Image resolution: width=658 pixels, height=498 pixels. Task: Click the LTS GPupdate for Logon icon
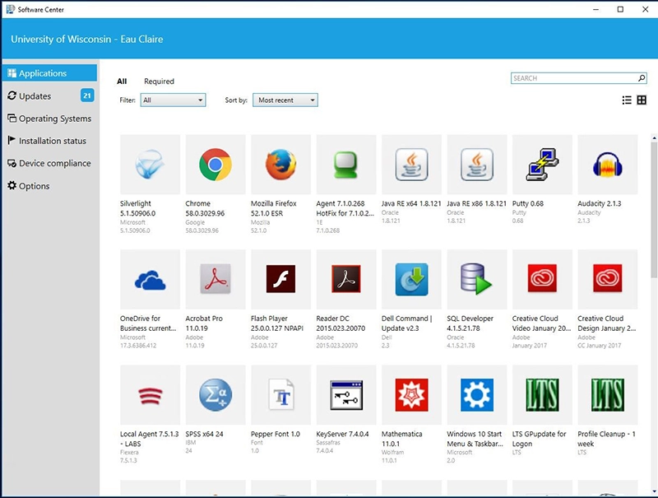click(542, 395)
